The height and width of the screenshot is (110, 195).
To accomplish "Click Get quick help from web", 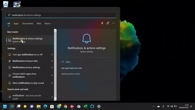I will tap(72, 68).
